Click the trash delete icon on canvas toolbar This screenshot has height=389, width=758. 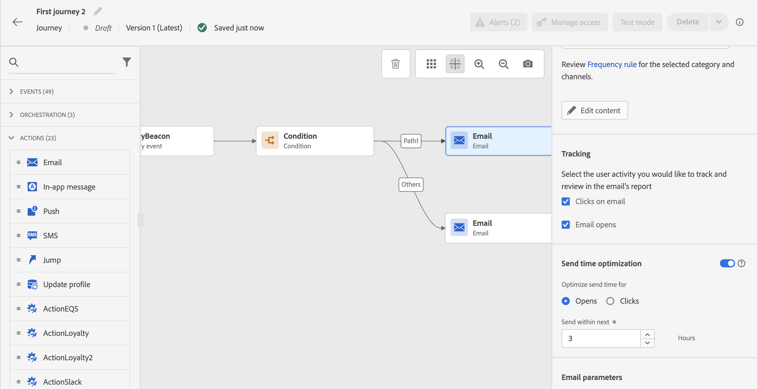396,64
